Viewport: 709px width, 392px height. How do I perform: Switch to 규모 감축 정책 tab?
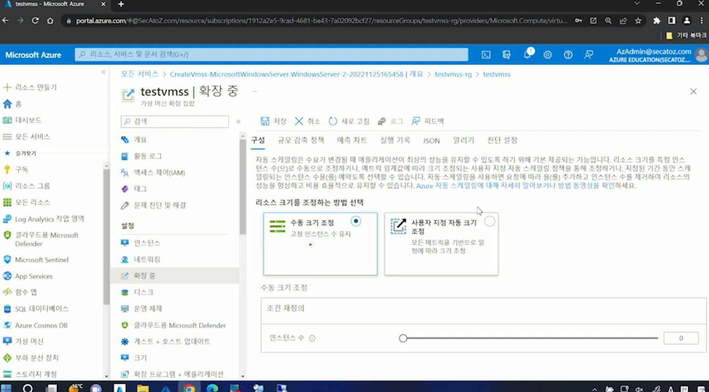pyautogui.click(x=301, y=141)
